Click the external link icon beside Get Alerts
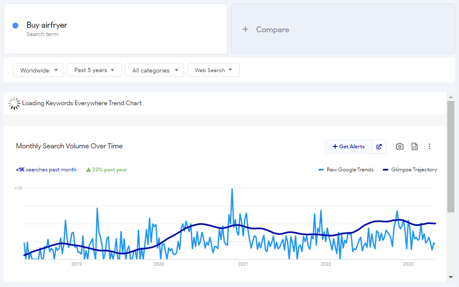The width and height of the screenshot is (459, 287). [379, 146]
